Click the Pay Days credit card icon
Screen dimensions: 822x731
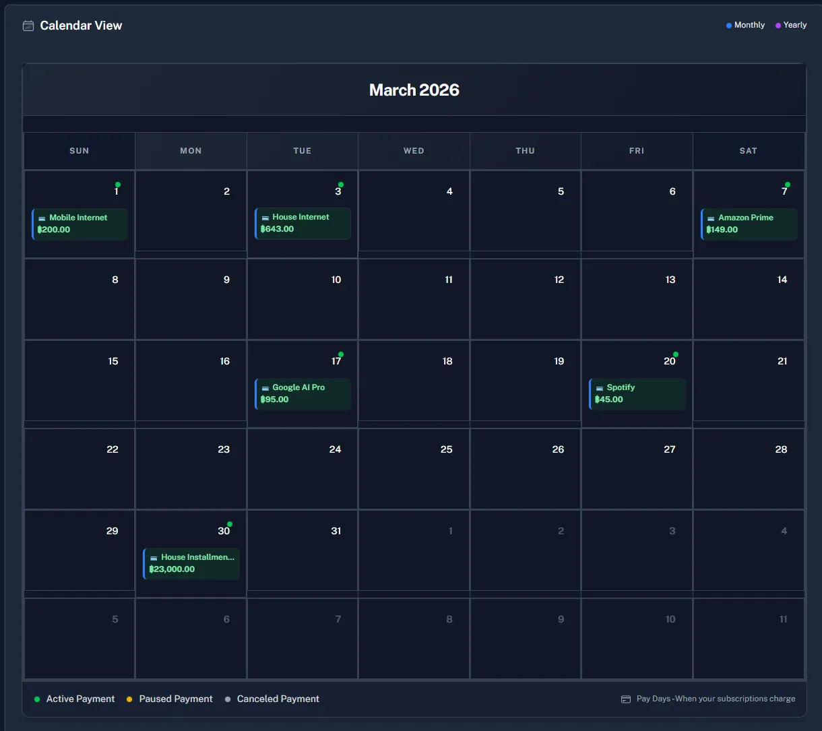pyautogui.click(x=626, y=699)
